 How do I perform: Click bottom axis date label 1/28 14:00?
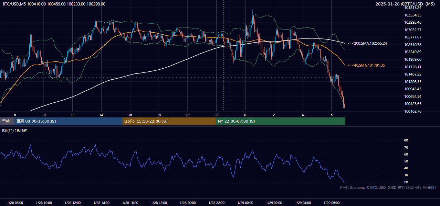(101, 203)
